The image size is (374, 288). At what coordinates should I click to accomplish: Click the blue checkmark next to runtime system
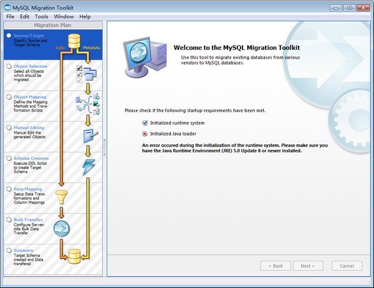click(x=145, y=123)
